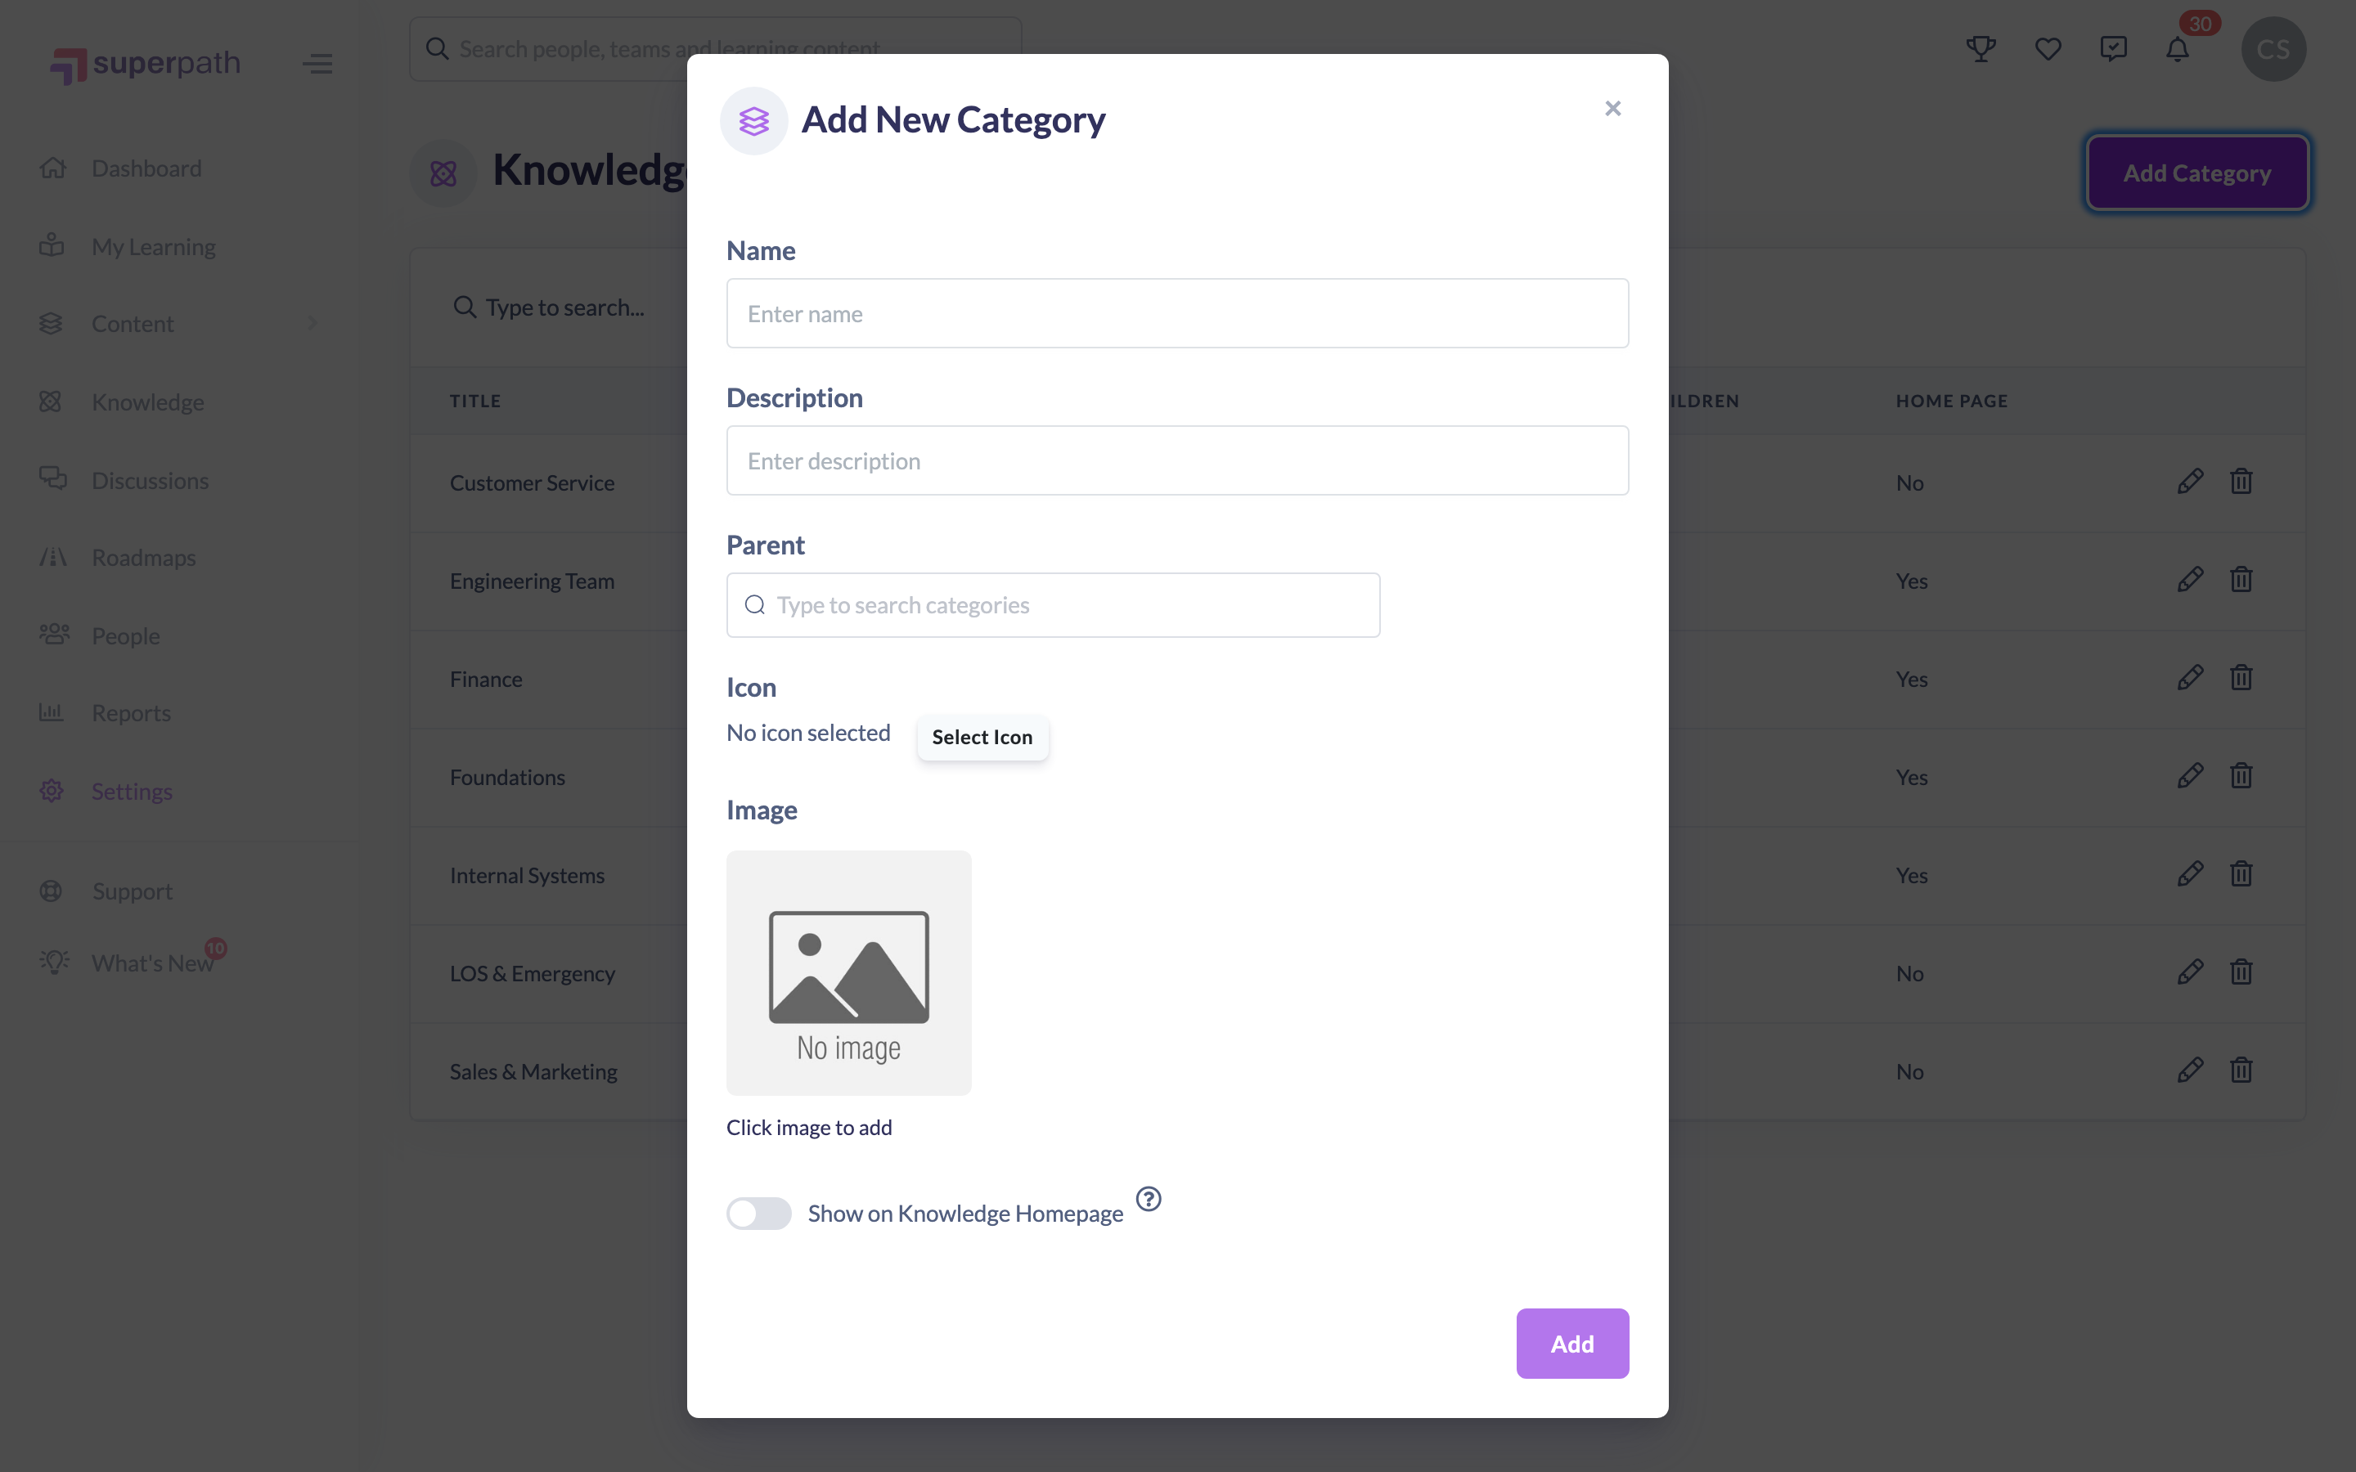Collapse the sidebar with hamburger icon
Viewport: 2356px width, 1472px height.
tap(317, 65)
